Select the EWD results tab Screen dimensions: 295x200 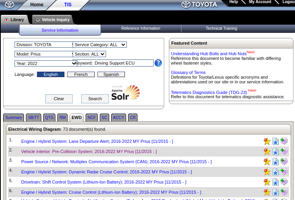pyautogui.click(x=77, y=117)
